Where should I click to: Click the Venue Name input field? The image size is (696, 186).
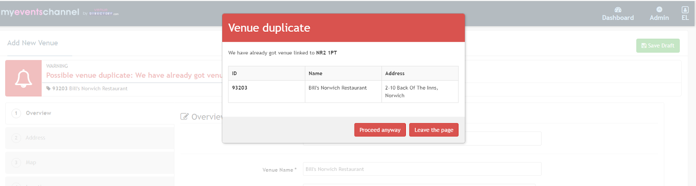[422, 169]
